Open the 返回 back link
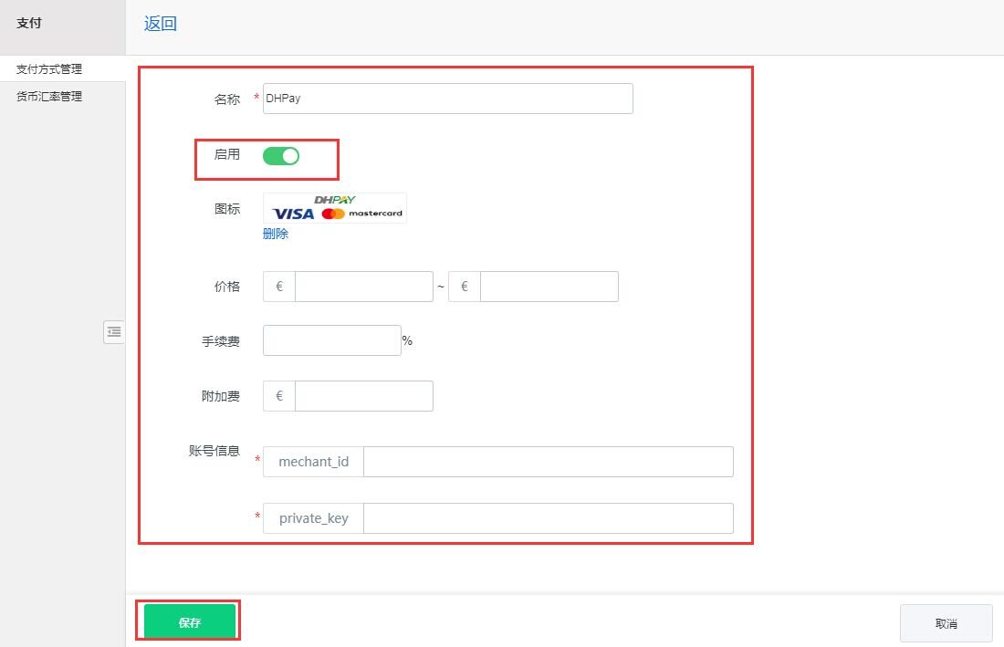This screenshot has height=647, width=1004. [160, 24]
